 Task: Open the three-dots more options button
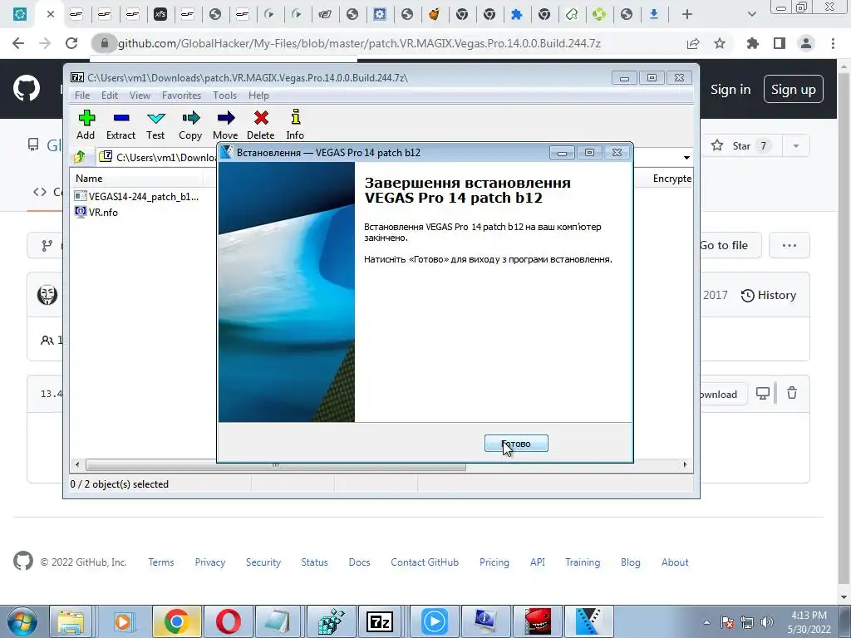(790, 245)
